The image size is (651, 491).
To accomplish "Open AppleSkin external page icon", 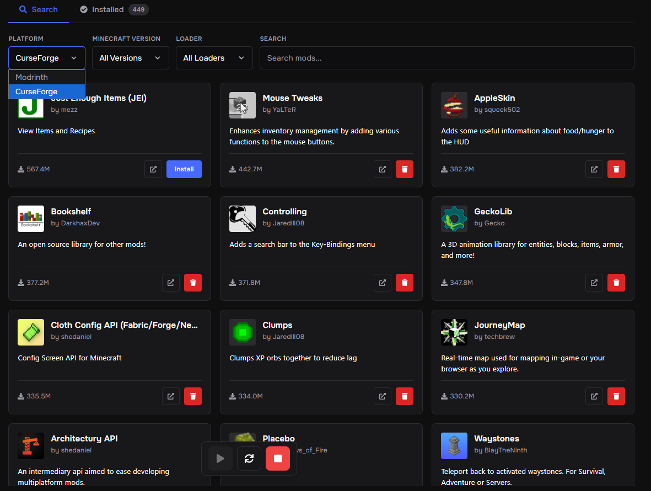I will point(594,169).
